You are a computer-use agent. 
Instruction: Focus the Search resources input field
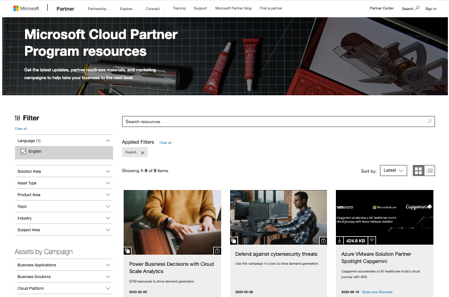coord(279,121)
